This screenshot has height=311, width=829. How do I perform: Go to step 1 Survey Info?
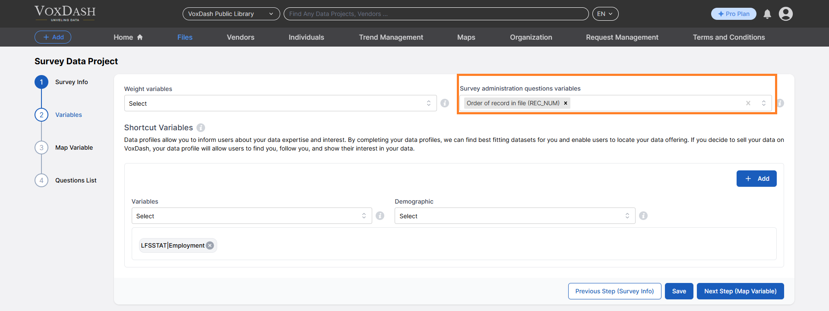coord(61,82)
